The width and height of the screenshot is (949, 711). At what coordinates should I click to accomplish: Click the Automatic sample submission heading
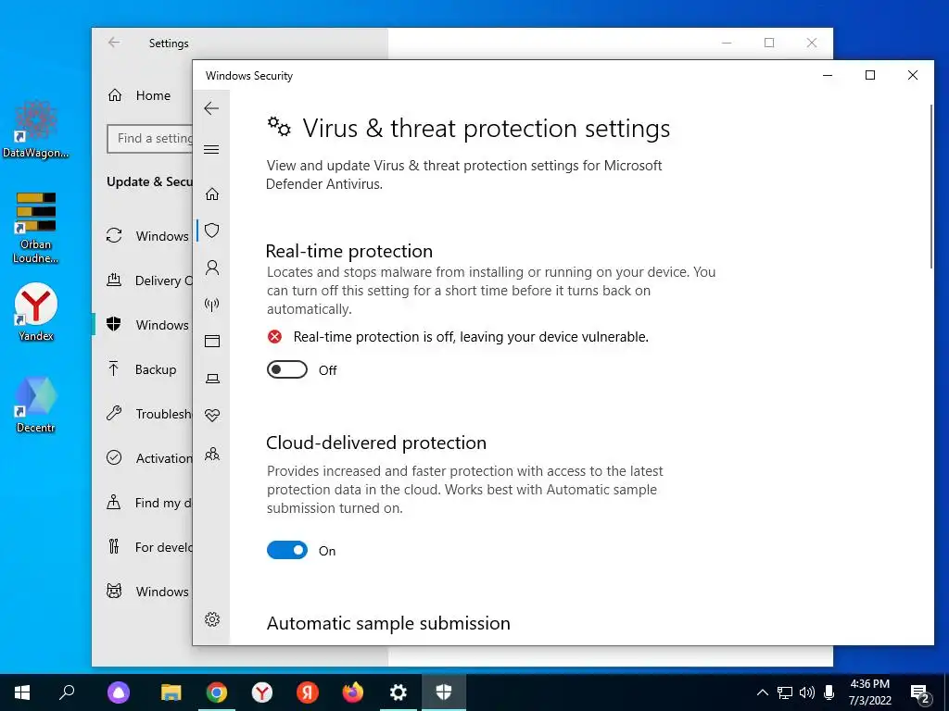coord(388,623)
